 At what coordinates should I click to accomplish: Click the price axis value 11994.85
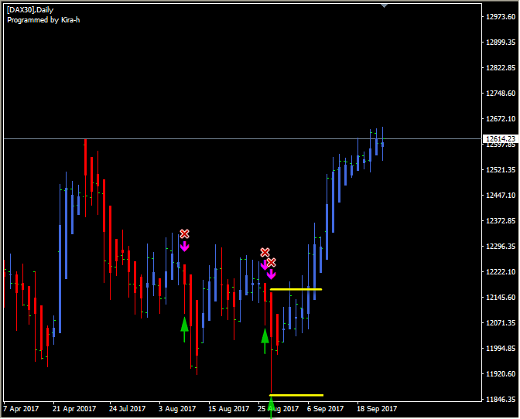tap(501, 349)
